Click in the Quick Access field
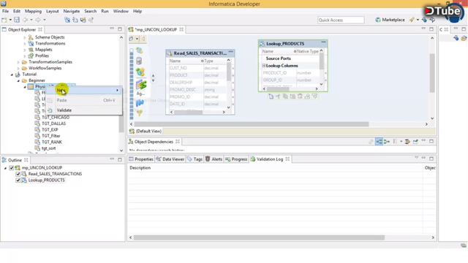Image resolution: width=468 pixels, height=263 pixels. tap(341, 20)
